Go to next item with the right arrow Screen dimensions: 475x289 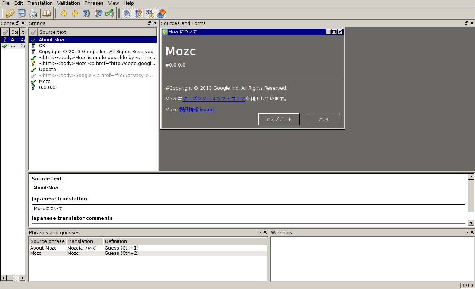pyautogui.click(x=75, y=14)
